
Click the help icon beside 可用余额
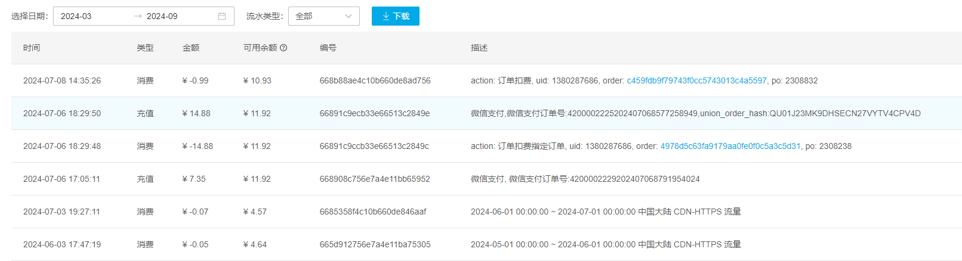click(x=283, y=48)
